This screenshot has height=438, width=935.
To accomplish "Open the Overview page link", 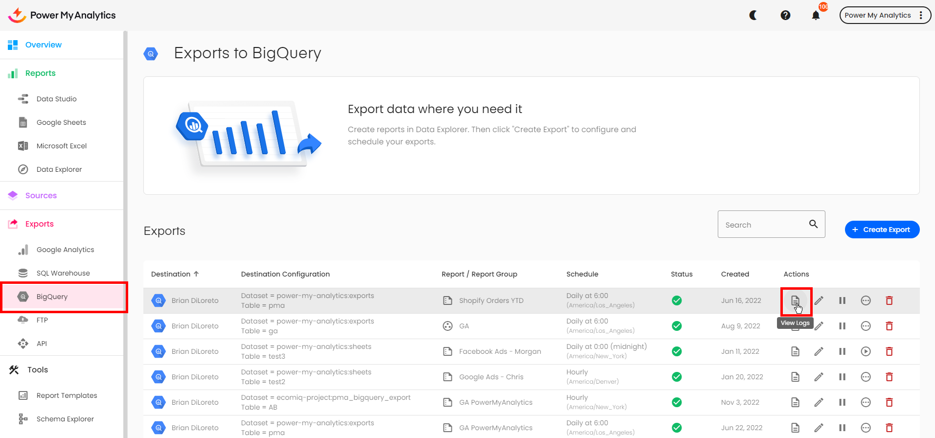I will click(44, 45).
